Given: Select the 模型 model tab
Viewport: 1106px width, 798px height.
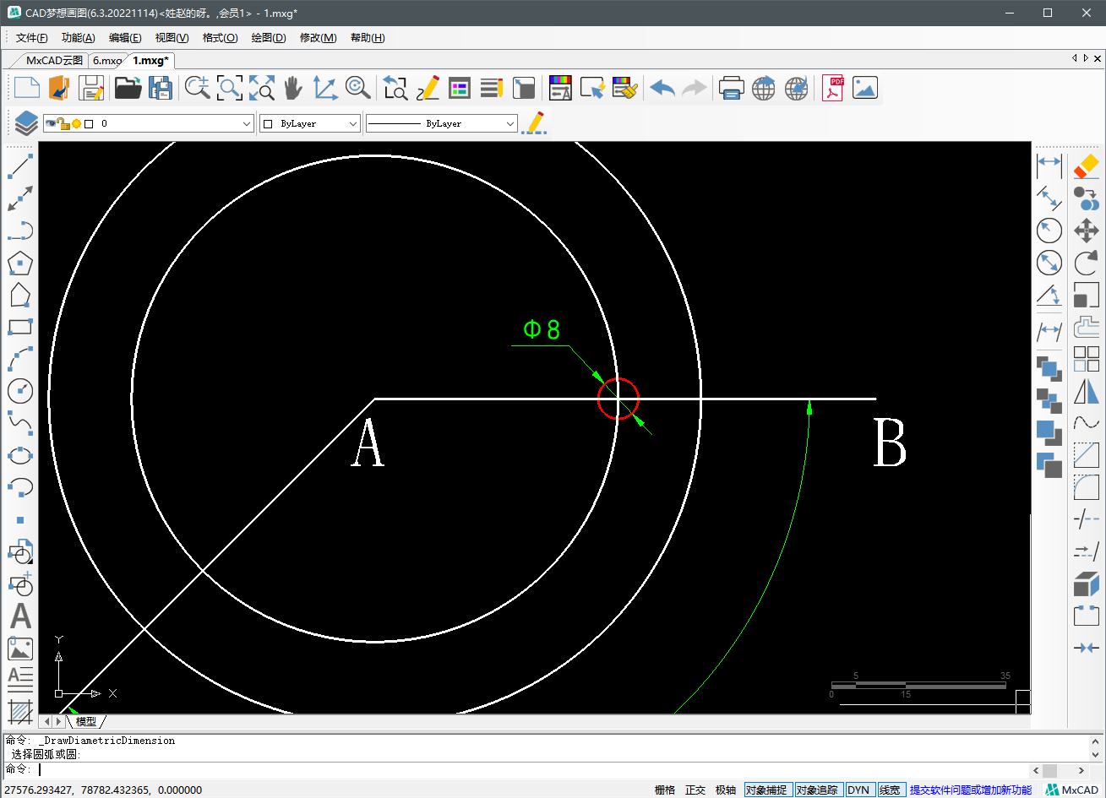Looking at the screenshot, I should 86,721.
